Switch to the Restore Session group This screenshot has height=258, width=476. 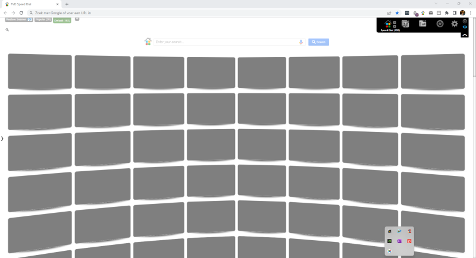(x=19, y=20)
